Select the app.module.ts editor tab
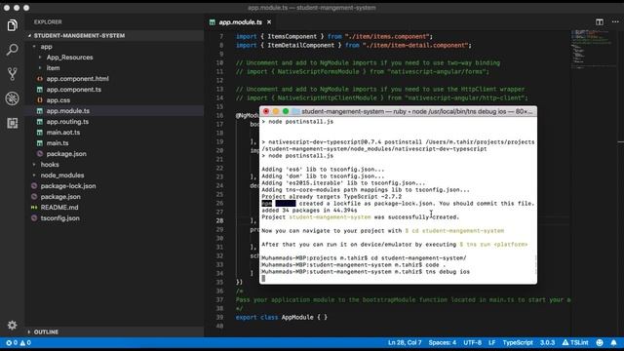 pyautogui.click(x=240, y=21)
